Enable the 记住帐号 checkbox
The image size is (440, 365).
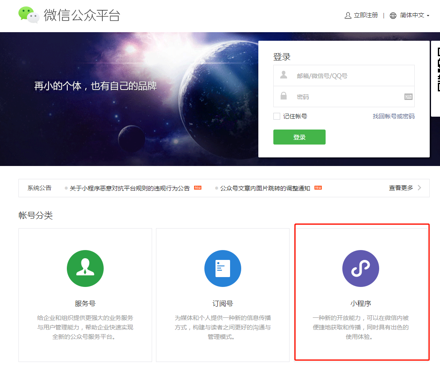277,116
